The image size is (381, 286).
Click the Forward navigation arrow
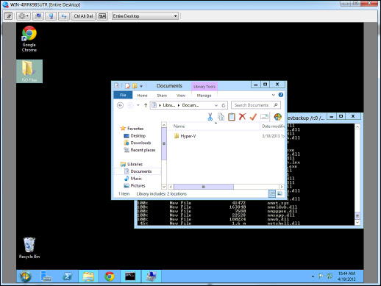click(x=130, y=105)
